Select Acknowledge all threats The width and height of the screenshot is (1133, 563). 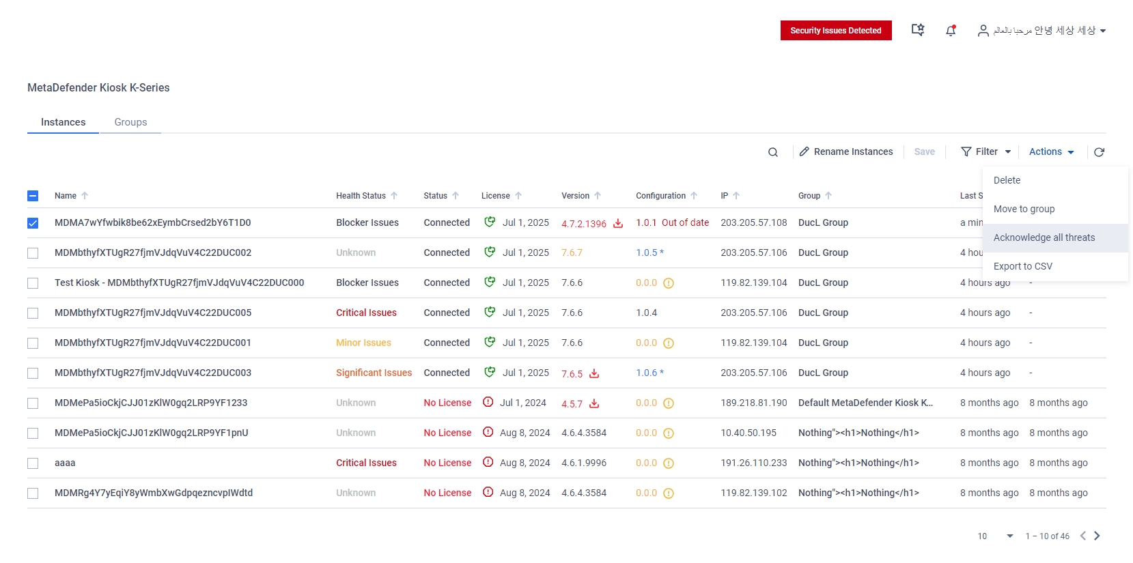1055,237
